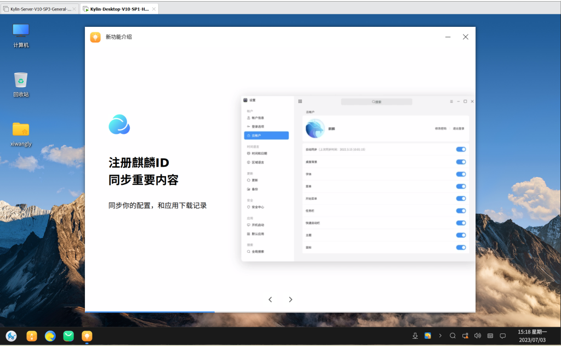This screenshot has width=561, height=346.
Task: Open the Kylin start menu on the taskbar
Action: (x=12, y=336)
